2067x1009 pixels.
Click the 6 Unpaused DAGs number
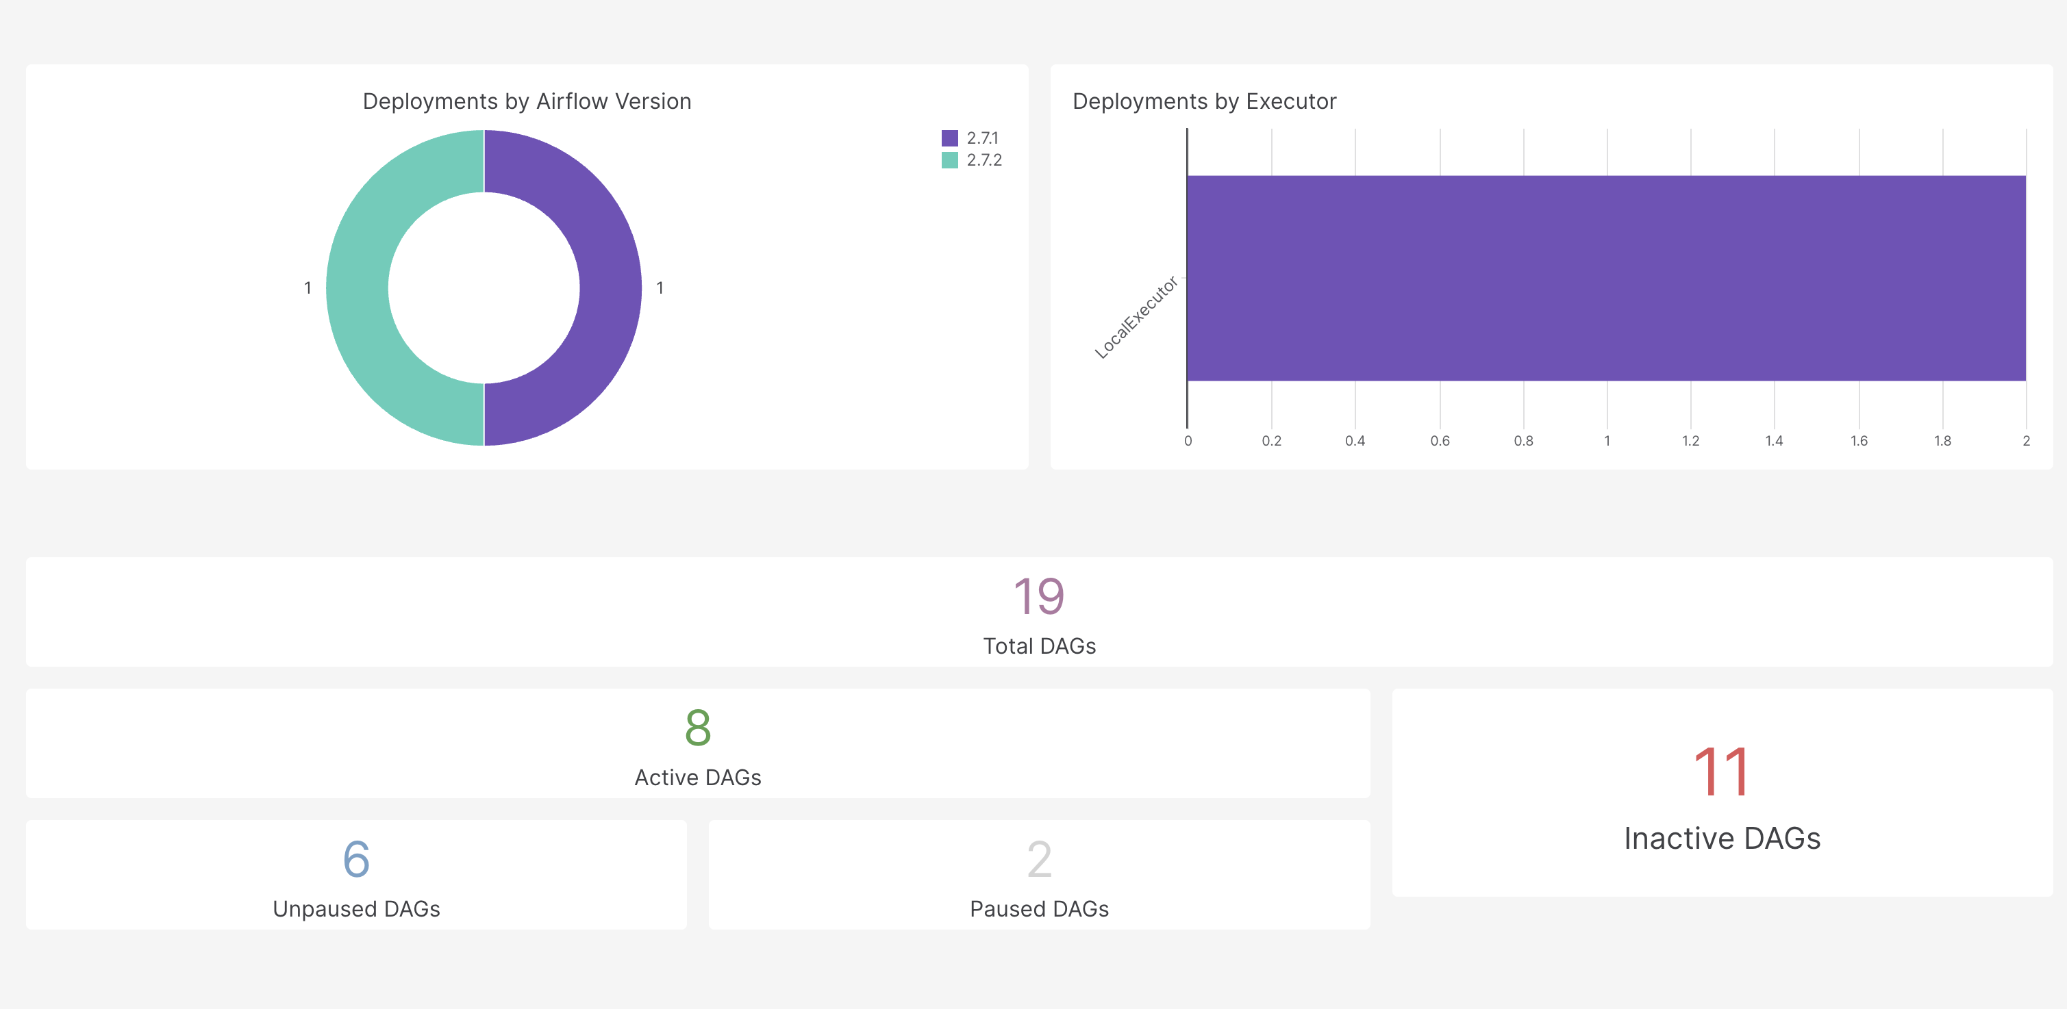pos(356,859)
